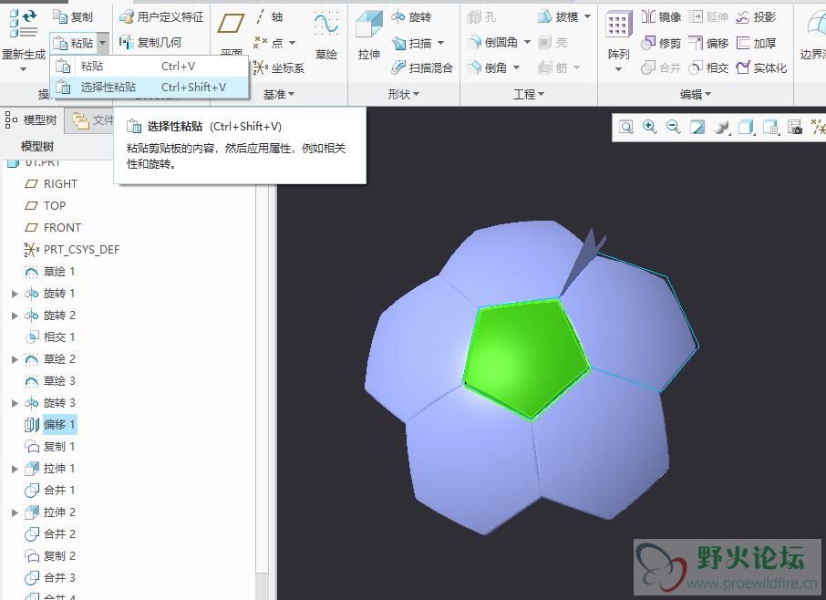Expand 草绘 2 in model tree

tap(15, 359)
